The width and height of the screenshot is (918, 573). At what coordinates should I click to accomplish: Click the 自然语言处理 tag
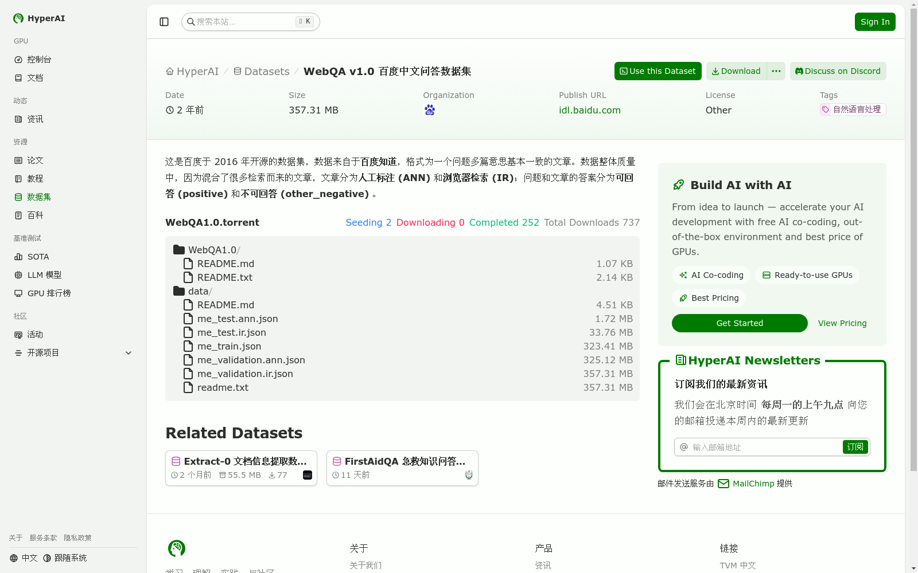click(853, 109)
